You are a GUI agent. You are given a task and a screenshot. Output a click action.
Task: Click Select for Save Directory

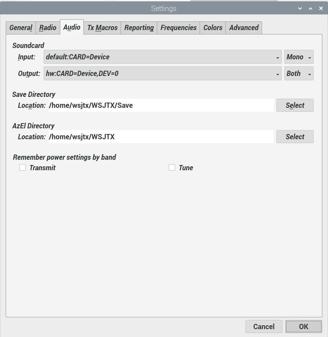[295, 105]
